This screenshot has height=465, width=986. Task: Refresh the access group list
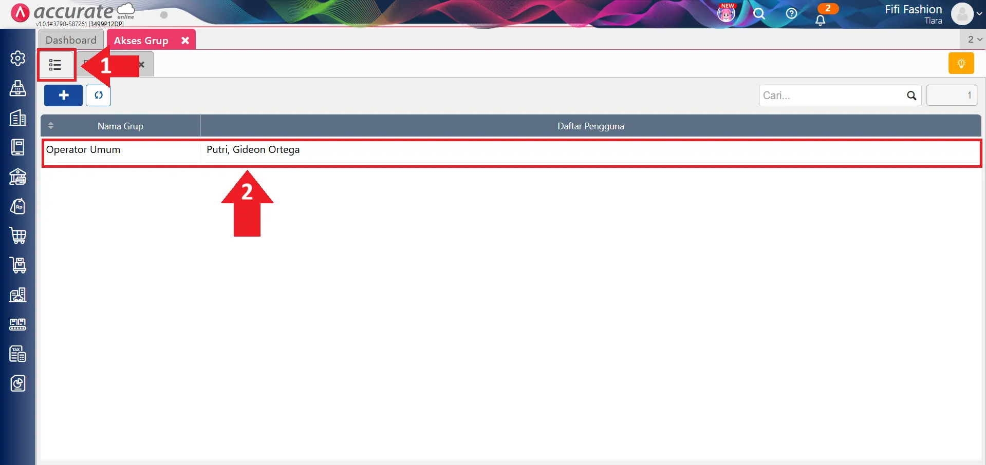[99, 95]
